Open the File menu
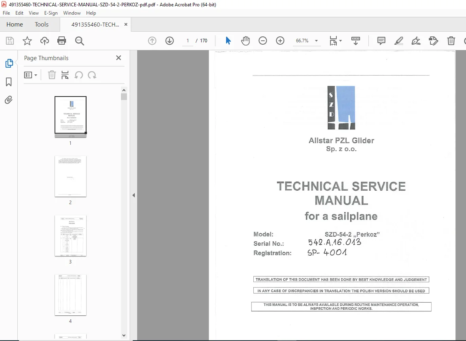The height and width of the screenshot is (341, 466). pyautogui.click(x=6, y=13)
